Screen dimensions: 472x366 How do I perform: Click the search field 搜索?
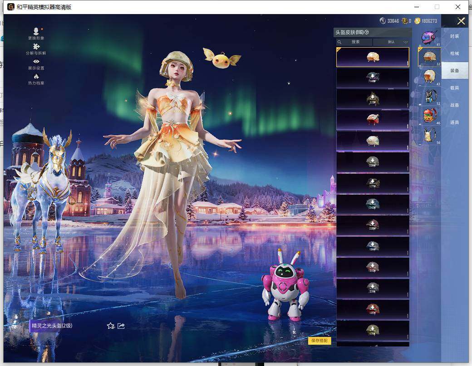click(x=355, y=42)
